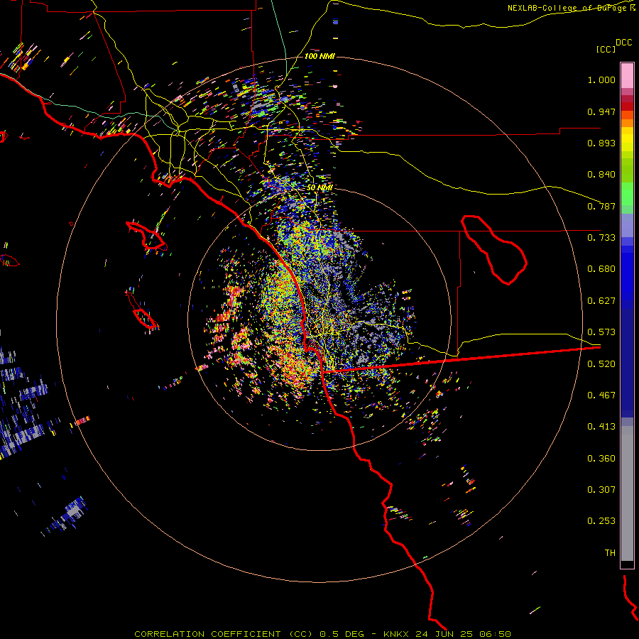Pick the gray segment near 0.307
Viewport: 639px width, 639px height.
(627, 493)
